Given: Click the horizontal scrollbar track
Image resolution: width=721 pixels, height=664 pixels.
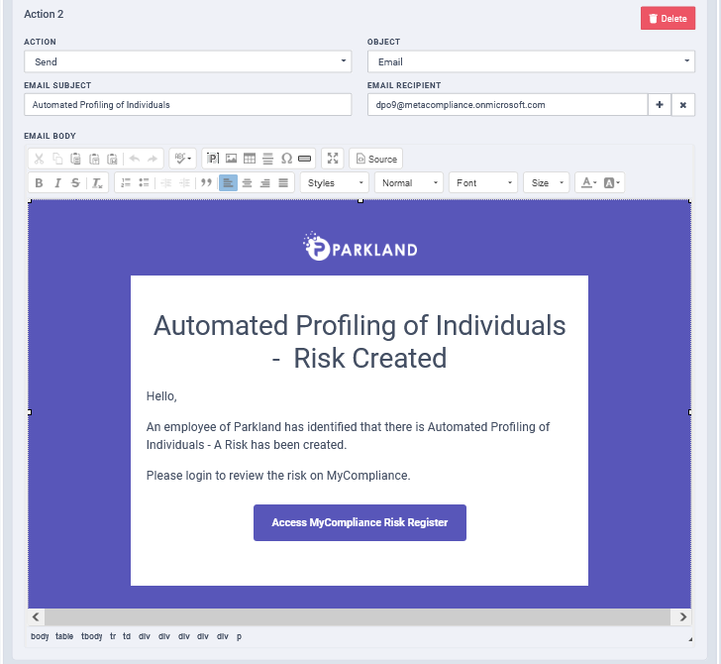Looking at the screenshot, I should click(x=358, y=617).
